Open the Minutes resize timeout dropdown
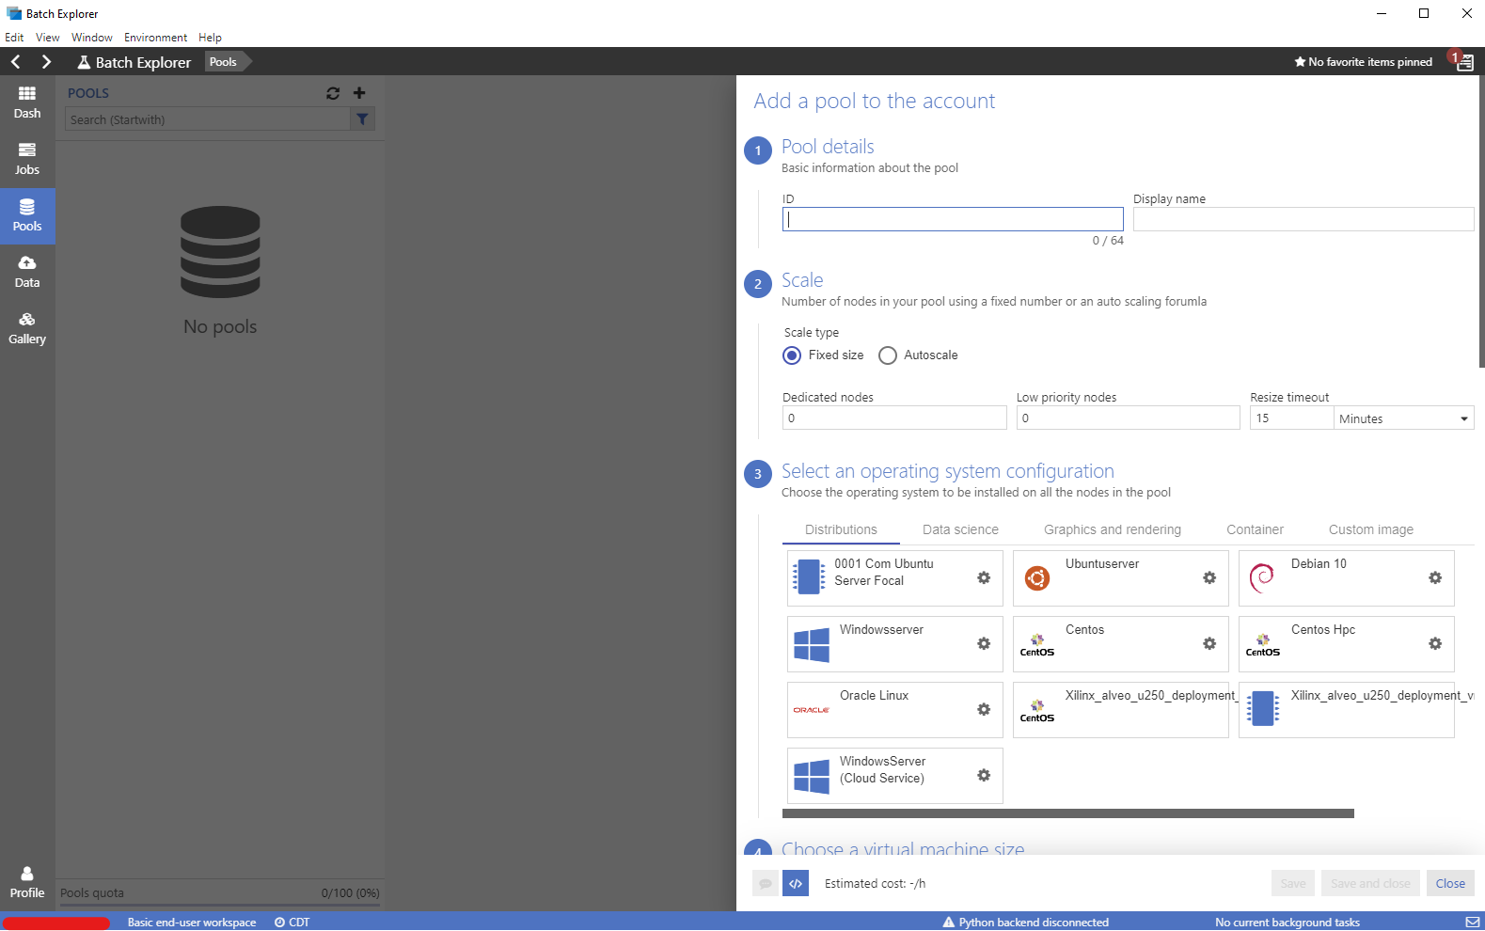Screen dimensions: 1485x931 tap(1404, 418)
